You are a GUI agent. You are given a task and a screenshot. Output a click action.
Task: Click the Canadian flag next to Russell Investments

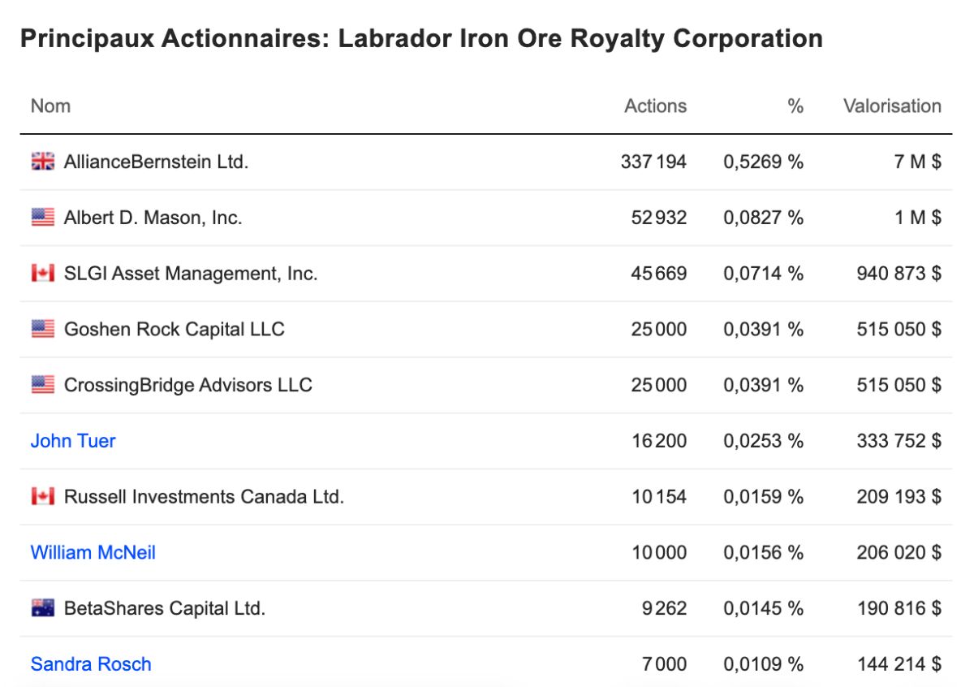pyautogui.click(x=43, y=496)
